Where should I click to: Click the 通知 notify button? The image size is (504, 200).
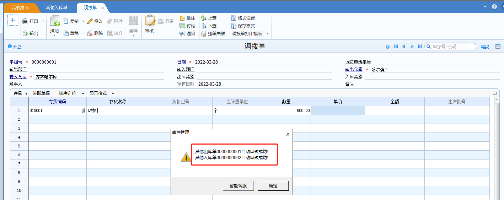[187, 34]
